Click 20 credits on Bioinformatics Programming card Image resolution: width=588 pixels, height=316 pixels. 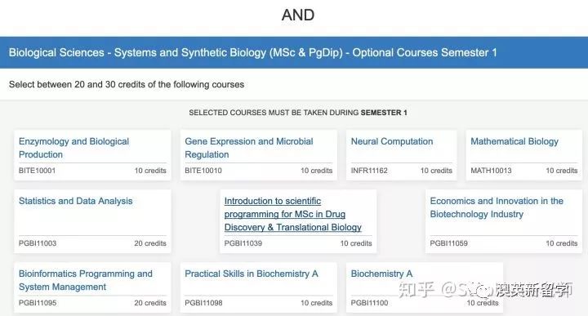point(150,303)
